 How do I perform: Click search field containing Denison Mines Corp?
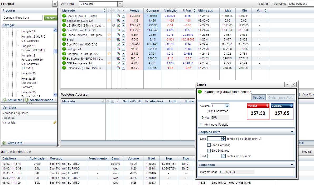[22, 18]
